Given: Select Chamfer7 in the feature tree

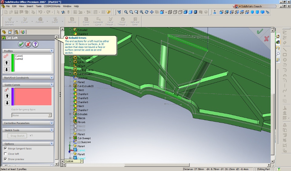Looking at the screenshot, I should pos(83,110).
